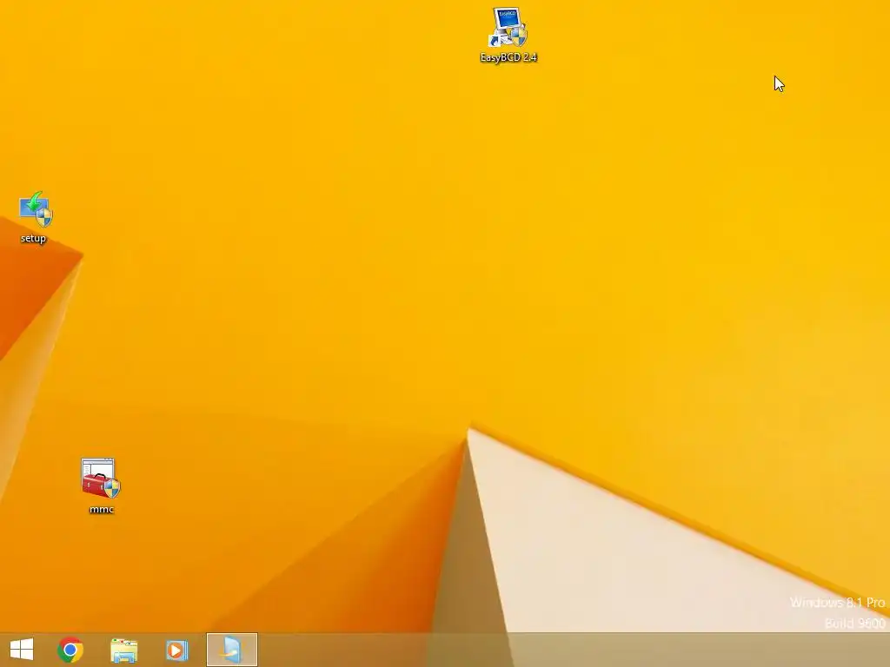Viewport: 890px width, 667px height.
Task: Click the "EasyBCD 2.4" icon label
Action: pyautogui.click(x=508, y=57)
